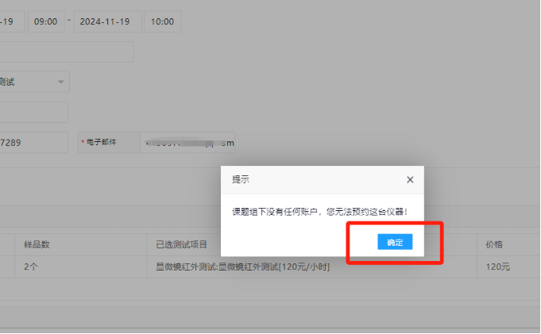Select the 显微镜红外测试 test item cell
This screenshot has height=334, width=541.
(x=242, y=267)
